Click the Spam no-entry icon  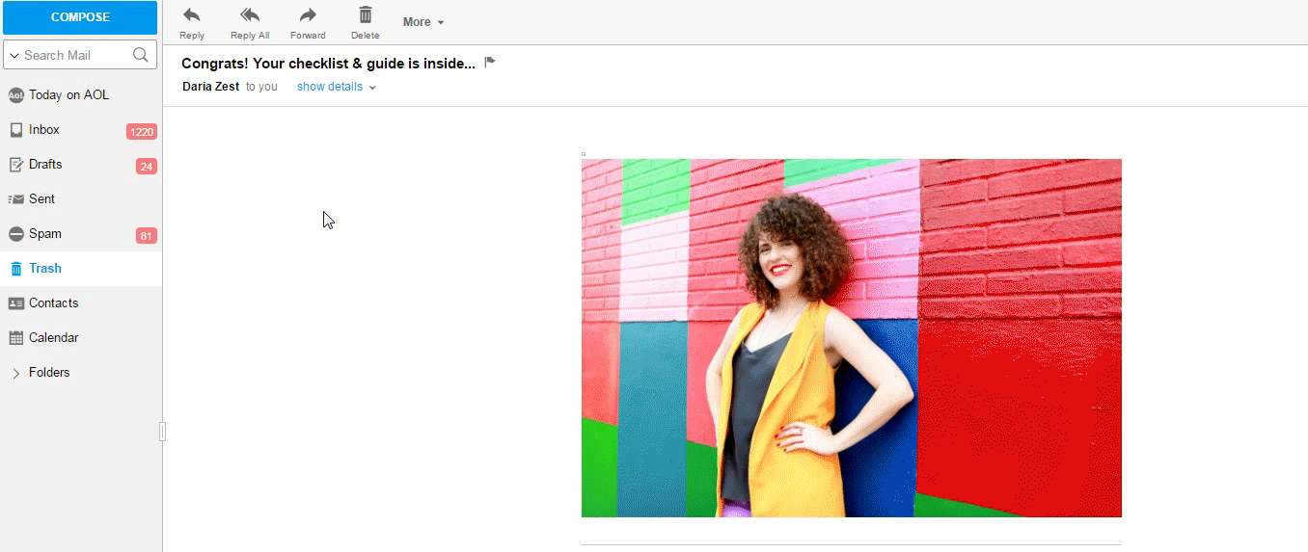coord(16,234)
